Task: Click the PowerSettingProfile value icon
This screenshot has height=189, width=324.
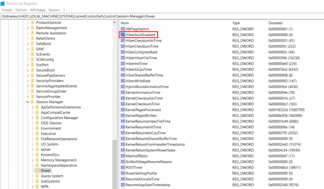Action: click(123, 173)
